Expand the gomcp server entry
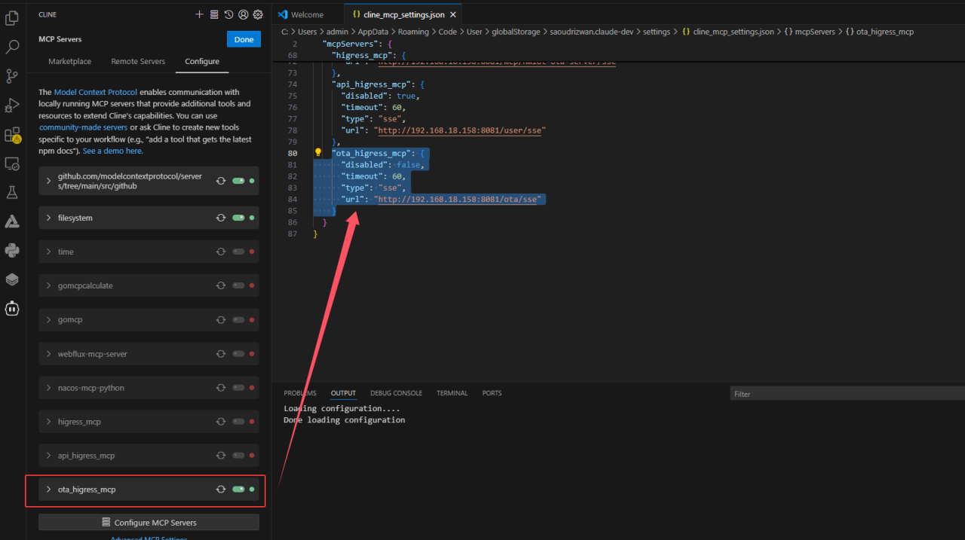 pyautogui.click(x=49, y=319)
